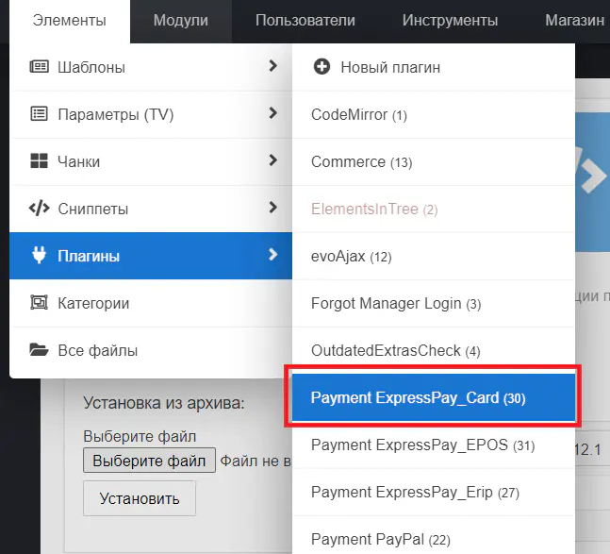Select Payment ExpressPay_Card plugin
The height and width of the screenshot is (554, 610).
click(418, 398)
